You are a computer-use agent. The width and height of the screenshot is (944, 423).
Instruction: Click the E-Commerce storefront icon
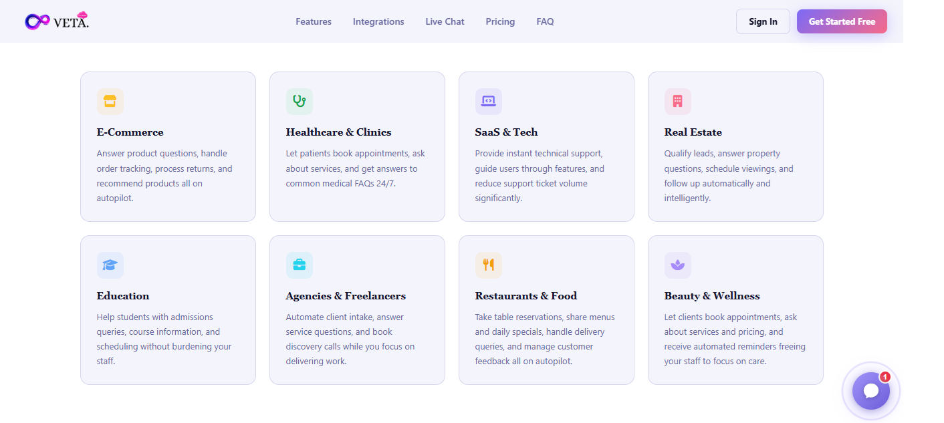pos(110,102)
